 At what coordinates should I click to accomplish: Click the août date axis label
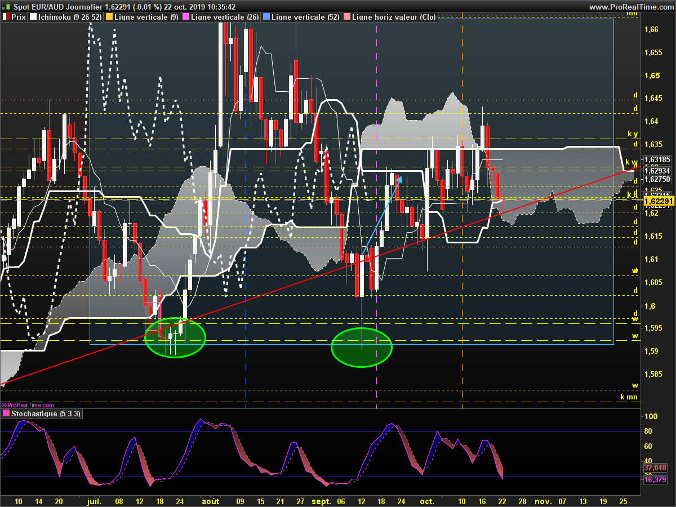point(210,501)
